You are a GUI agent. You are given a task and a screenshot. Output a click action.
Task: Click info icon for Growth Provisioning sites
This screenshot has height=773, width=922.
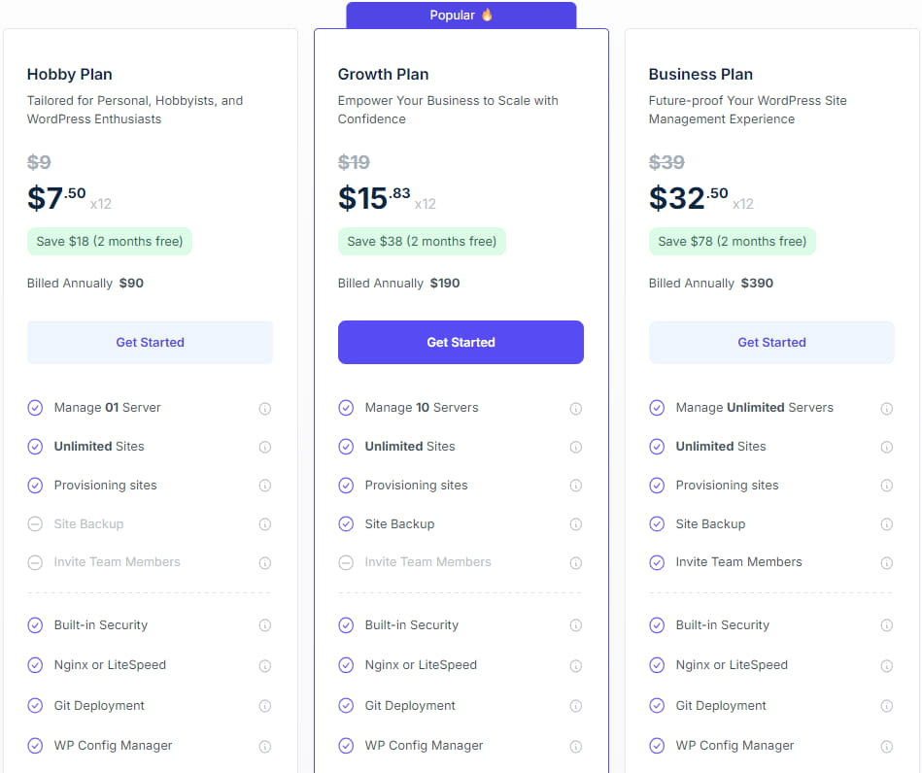[x=576, y=487]
